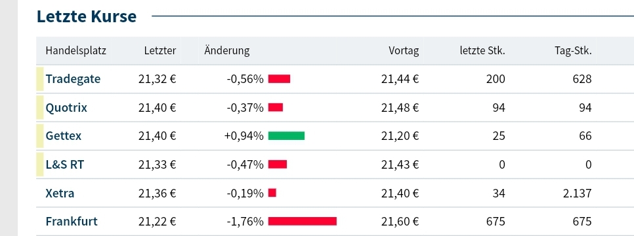Open the Tradegate exchange link

73,79
